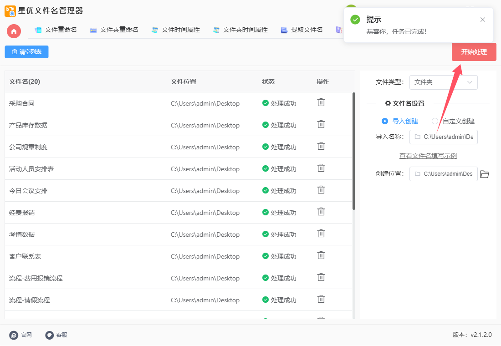Image resolution: width=501 pixels, height=346 pixels.
Task: Select the 自定义创建 radio option
Action: (x=453, y=121)
